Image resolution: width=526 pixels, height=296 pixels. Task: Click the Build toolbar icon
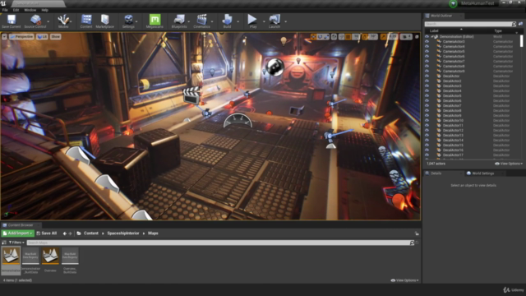[227, 21]
